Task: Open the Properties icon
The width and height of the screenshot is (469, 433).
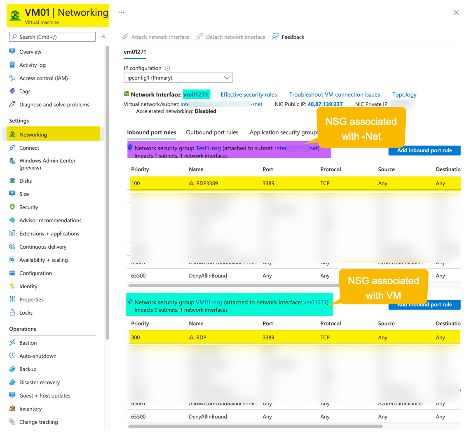Action: (12, 299)
